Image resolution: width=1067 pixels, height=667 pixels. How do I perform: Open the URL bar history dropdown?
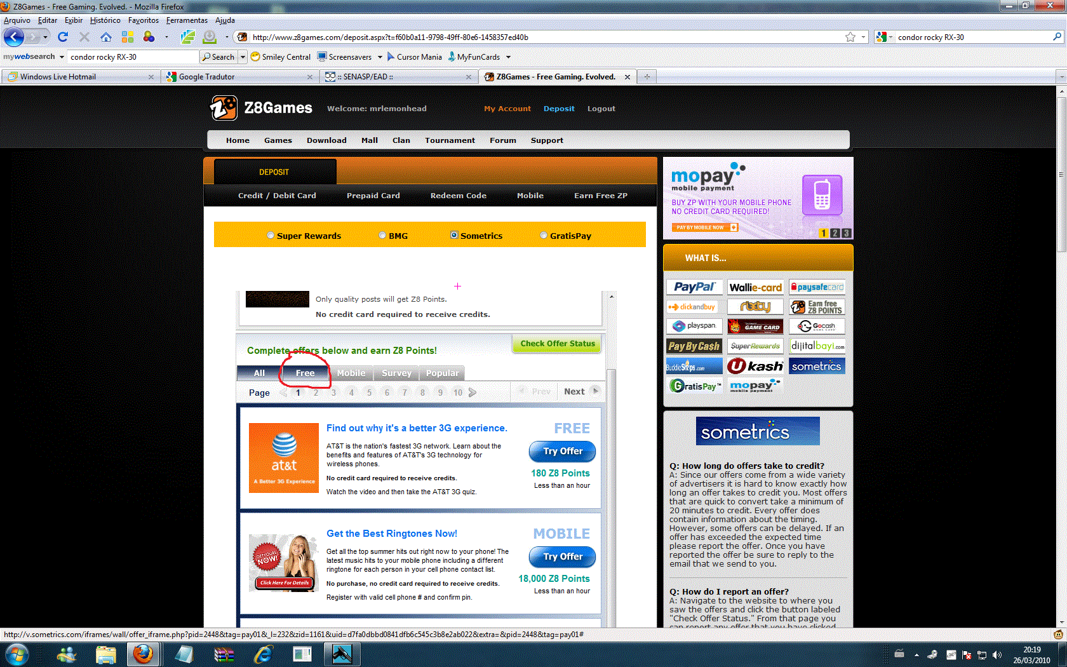coord(863,37)
